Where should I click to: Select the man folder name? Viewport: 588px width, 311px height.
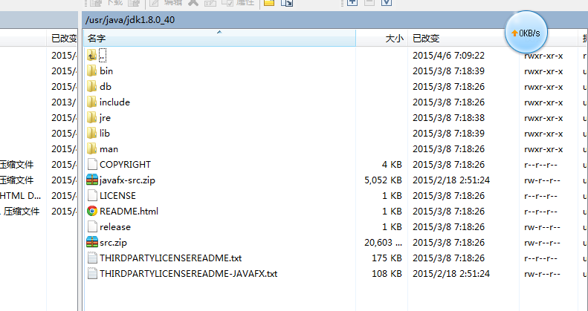tap(109, 149)
